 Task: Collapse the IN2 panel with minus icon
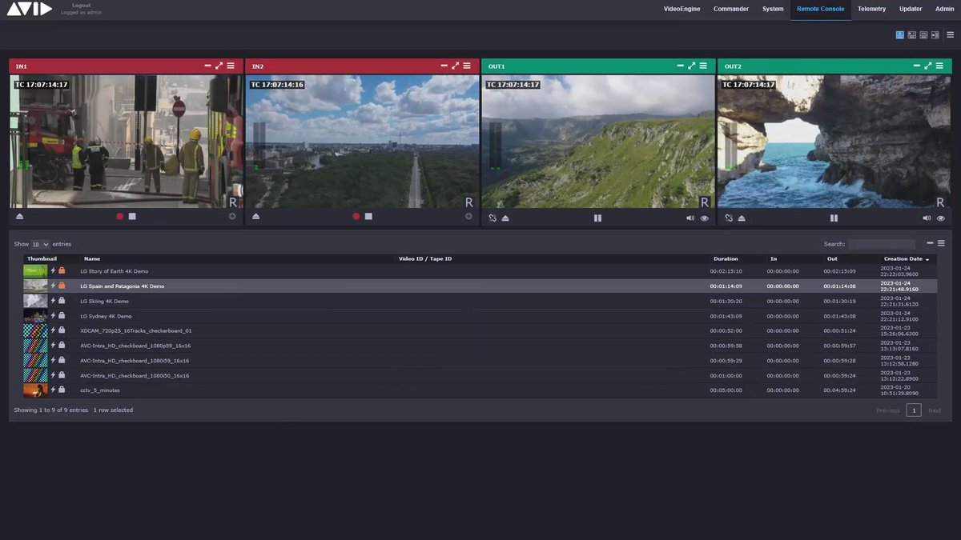[444, 66]
